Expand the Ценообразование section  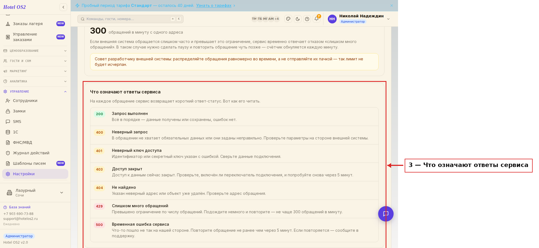click(35, 51)
